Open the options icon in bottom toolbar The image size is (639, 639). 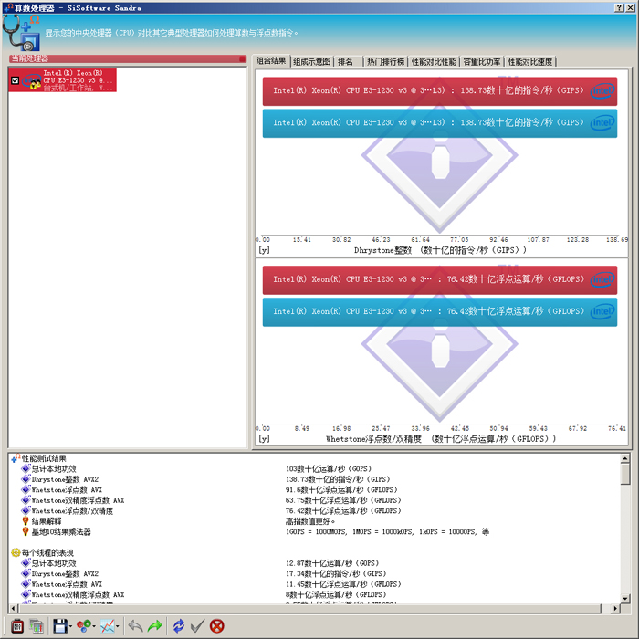pyautogui.click(x=17, y=626)
